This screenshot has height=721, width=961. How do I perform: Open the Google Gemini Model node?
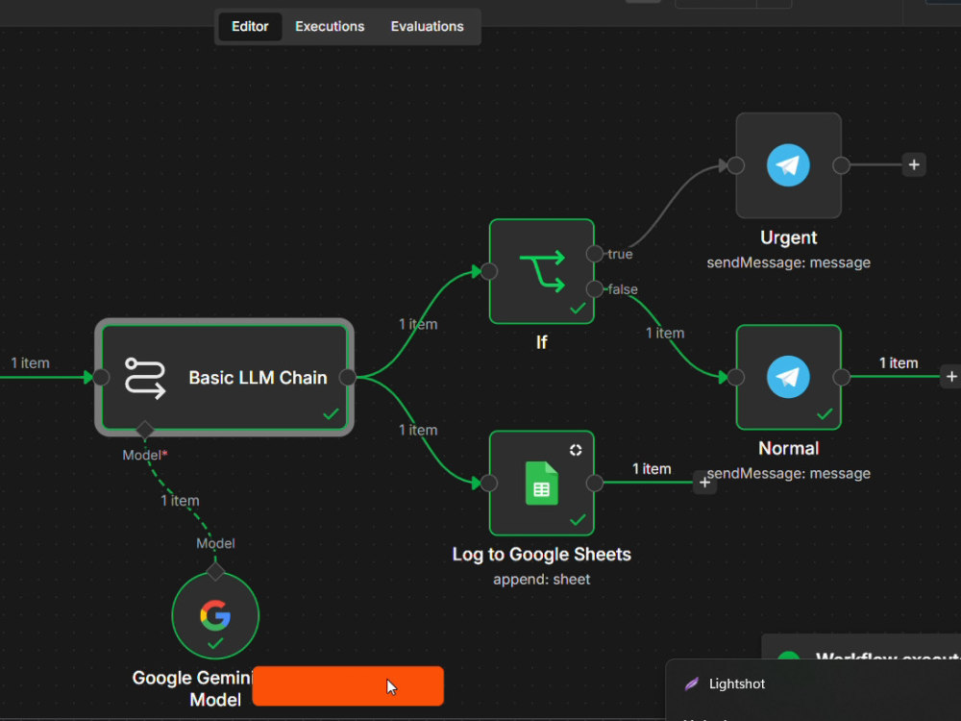(215, 615)
